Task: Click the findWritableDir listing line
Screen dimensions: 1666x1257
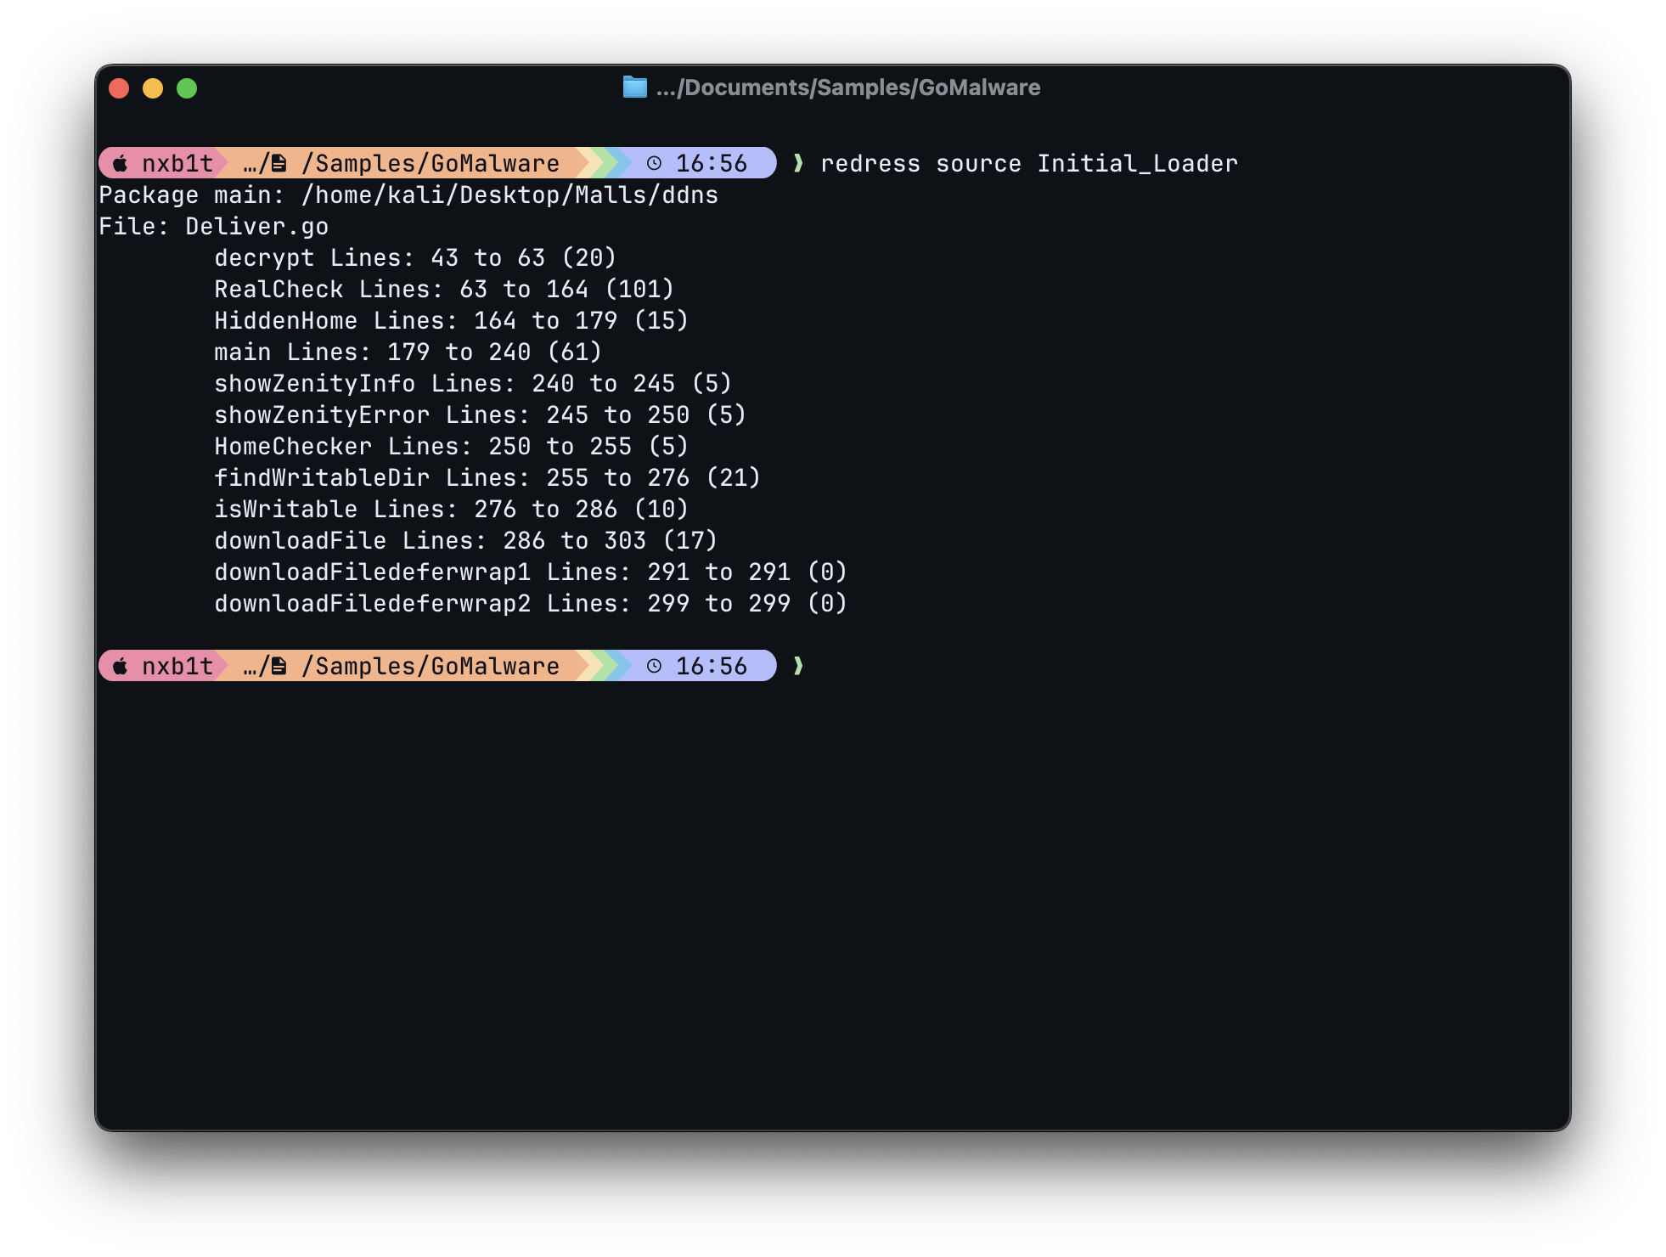Action: [488, 477]
